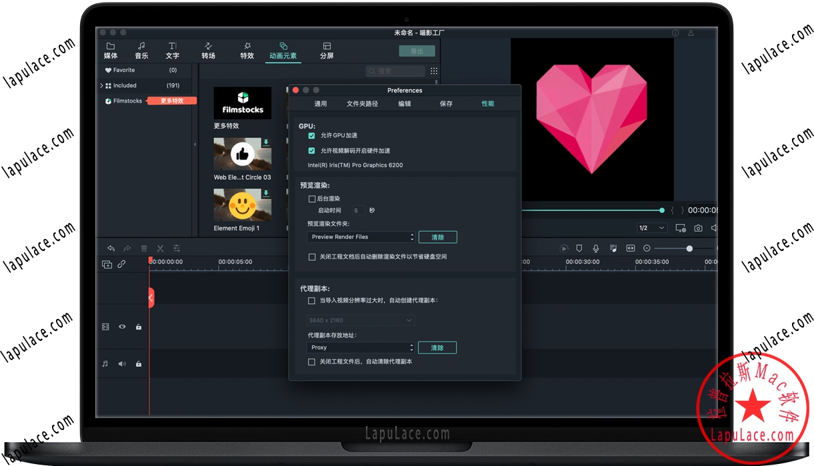Take a snapshot with the camera icon

click(x=698, y=228)
